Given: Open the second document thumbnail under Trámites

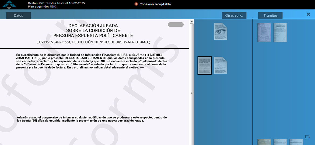Looking at the screenshot, I should click(x=280, y=32).
